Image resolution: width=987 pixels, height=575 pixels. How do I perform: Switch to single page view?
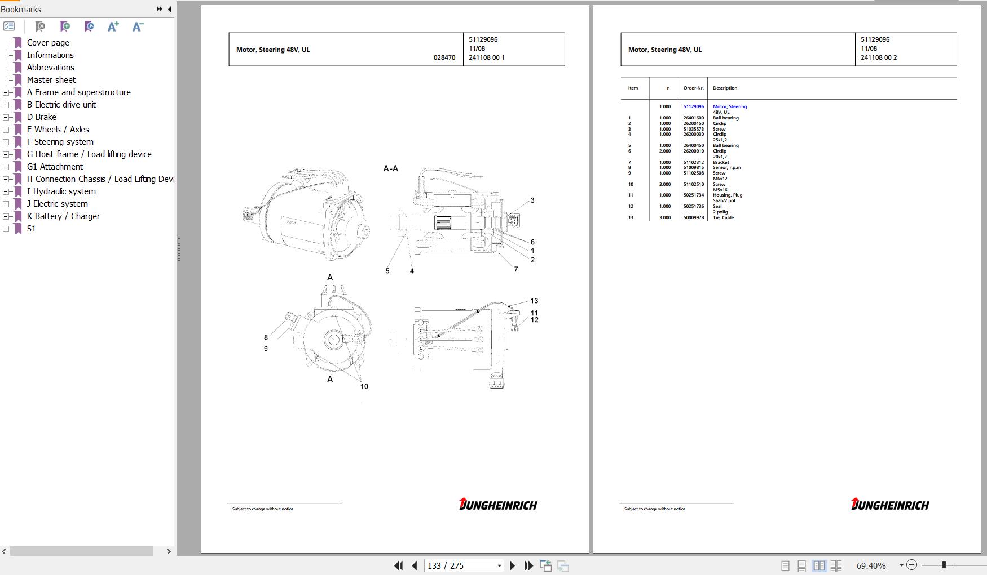click(x=785, y=565)
